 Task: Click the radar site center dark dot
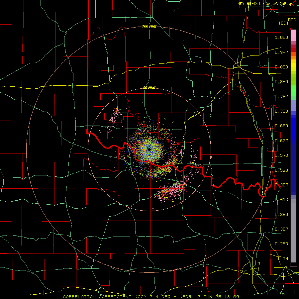[x=149, y=149]
